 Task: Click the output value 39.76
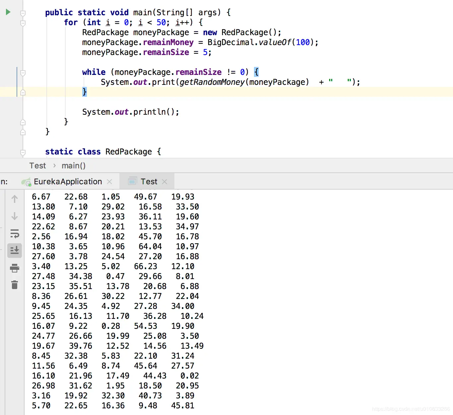tap(81, 346)
